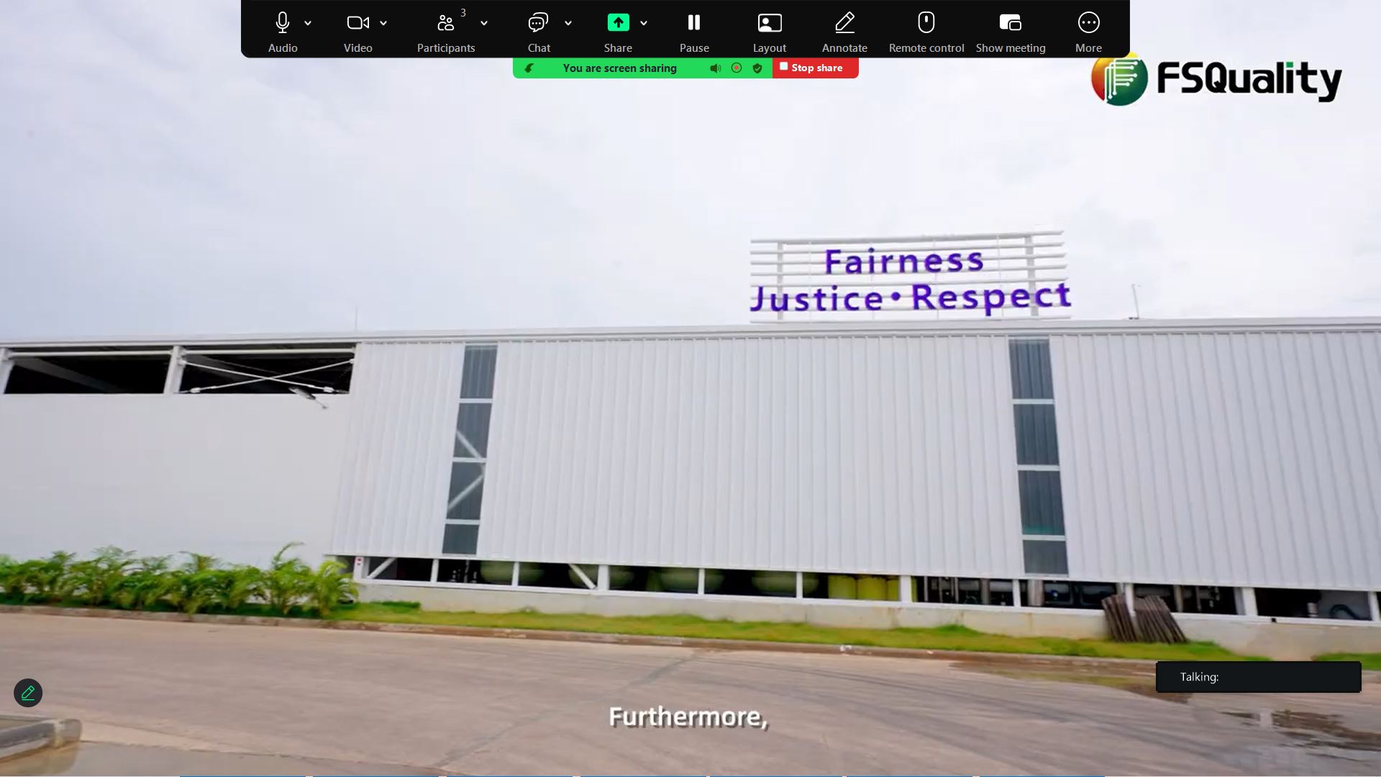Click the Remote control mouse icon

point(926,23)
